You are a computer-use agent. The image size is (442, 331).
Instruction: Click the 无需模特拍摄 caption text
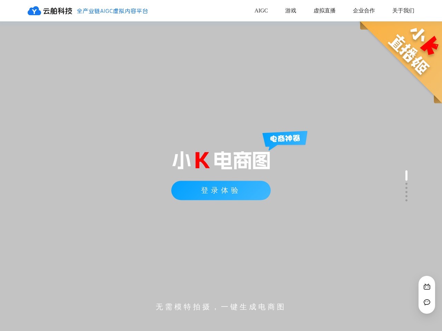click(x=220, y=307)
